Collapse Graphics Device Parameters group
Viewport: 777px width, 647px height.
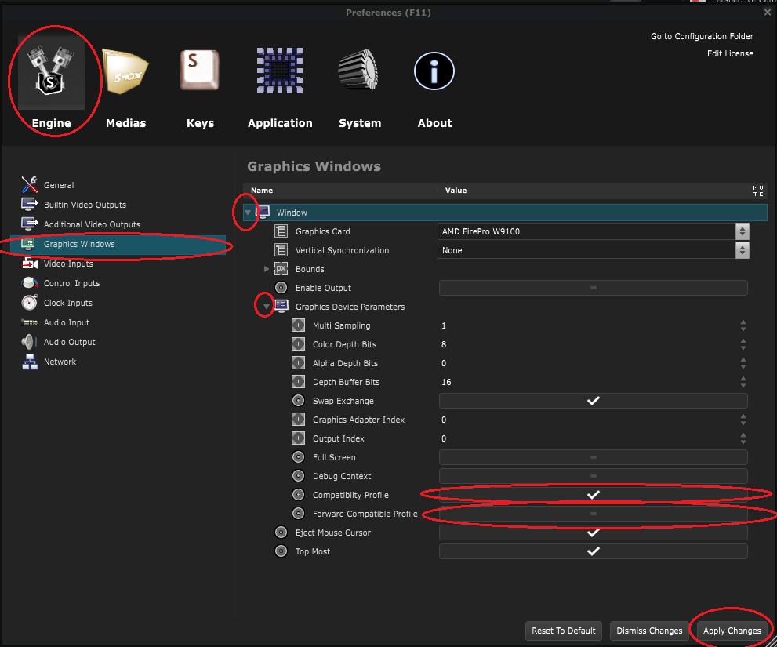point(266,307)
